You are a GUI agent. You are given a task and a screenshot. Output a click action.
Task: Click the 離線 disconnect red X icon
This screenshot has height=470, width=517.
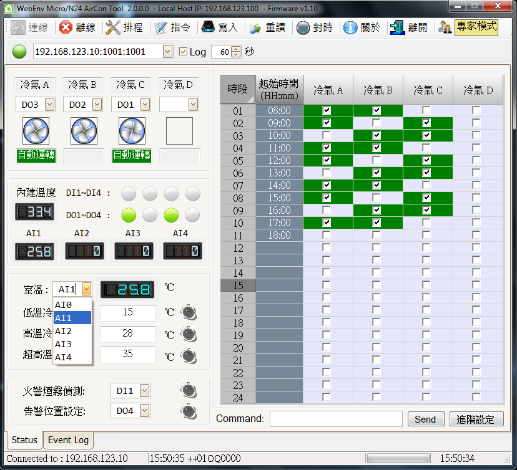click(x=66, y=27)
